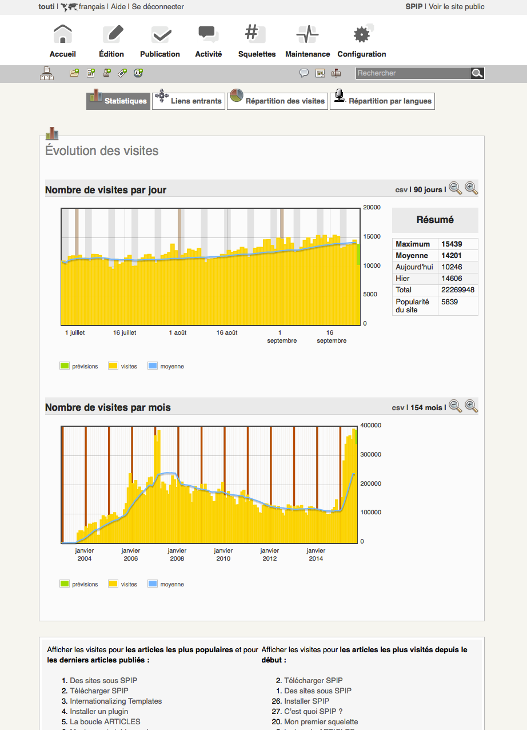Open the Maintenance menu
Viewport: 527px width, 730px height.
tap(308, 41)
